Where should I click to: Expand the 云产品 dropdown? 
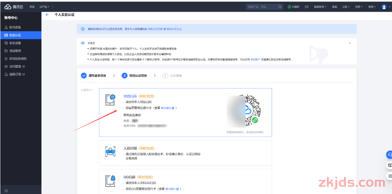click(x=44, y=7)
